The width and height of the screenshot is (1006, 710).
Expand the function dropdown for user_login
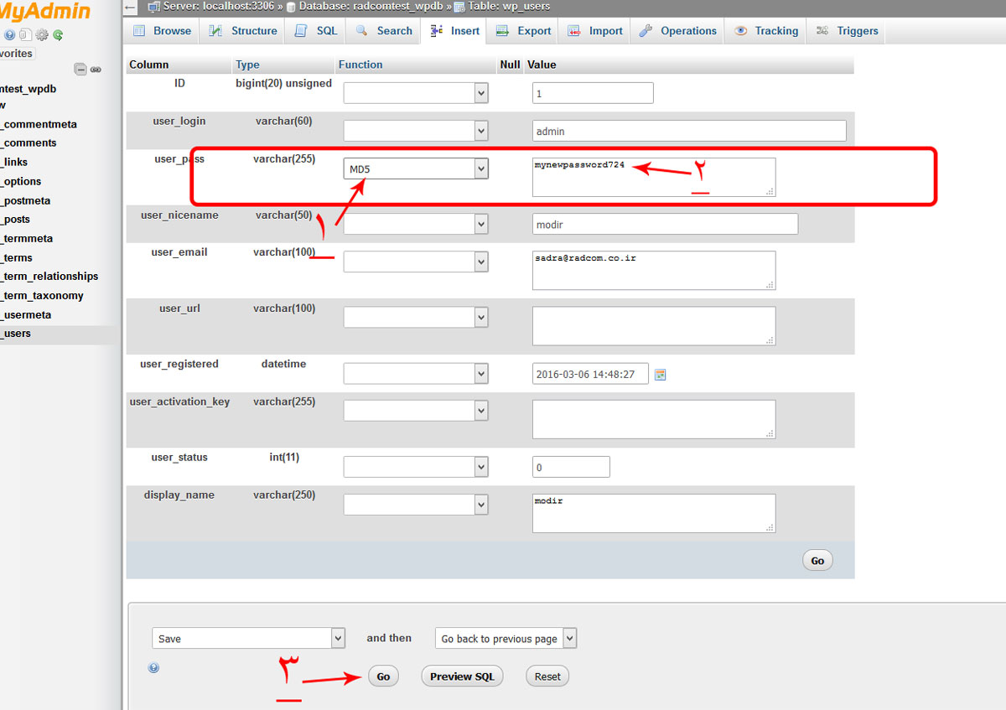pos(416,131)
